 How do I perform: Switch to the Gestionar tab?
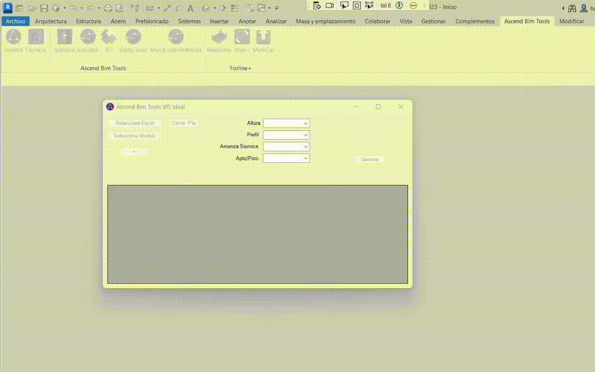coord(433,21)
